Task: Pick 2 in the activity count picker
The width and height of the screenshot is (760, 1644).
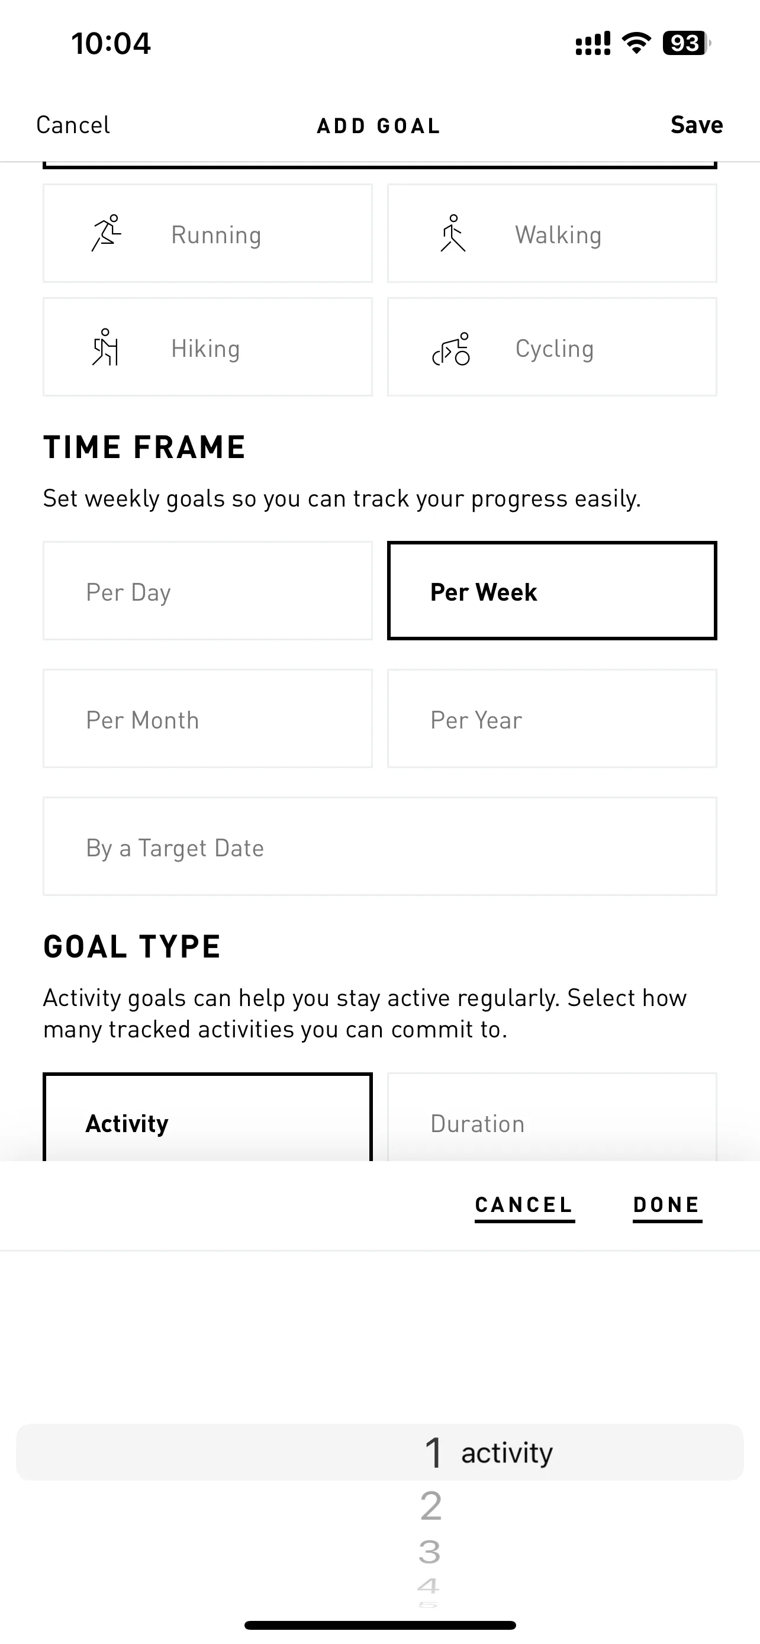Action: tap(431, 1507)
